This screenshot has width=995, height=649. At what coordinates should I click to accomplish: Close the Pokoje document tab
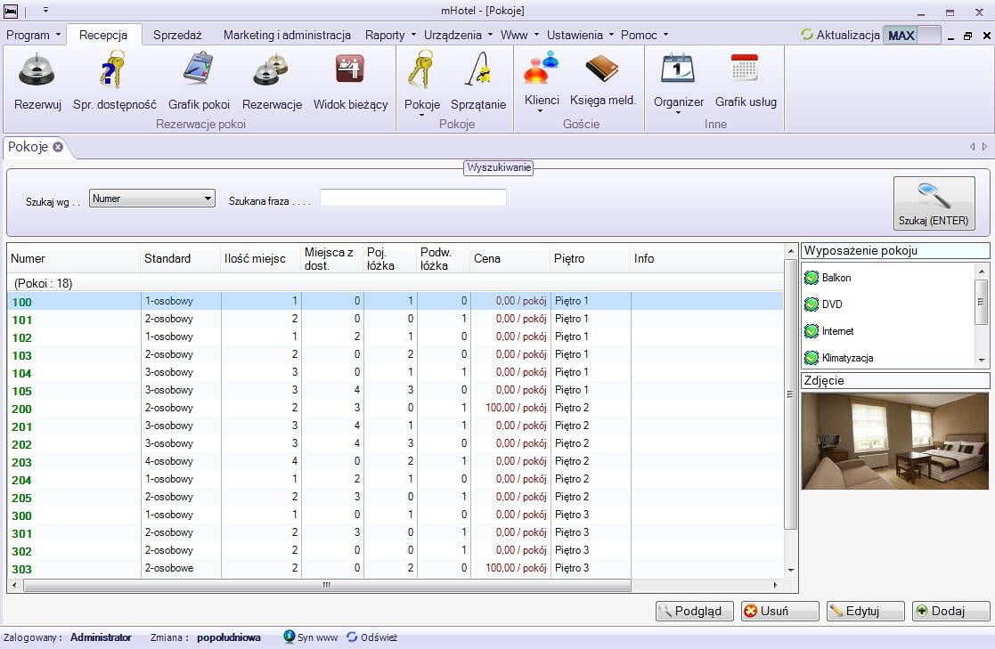click(x=58, y=147)
